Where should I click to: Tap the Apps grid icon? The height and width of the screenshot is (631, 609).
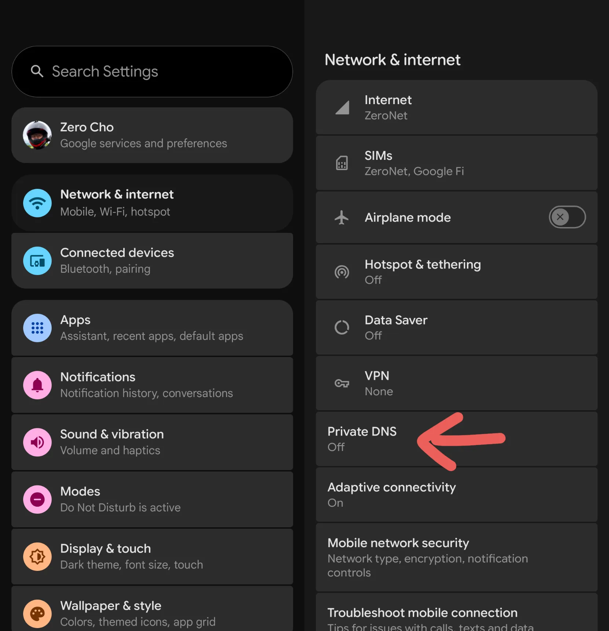point(37,328)
